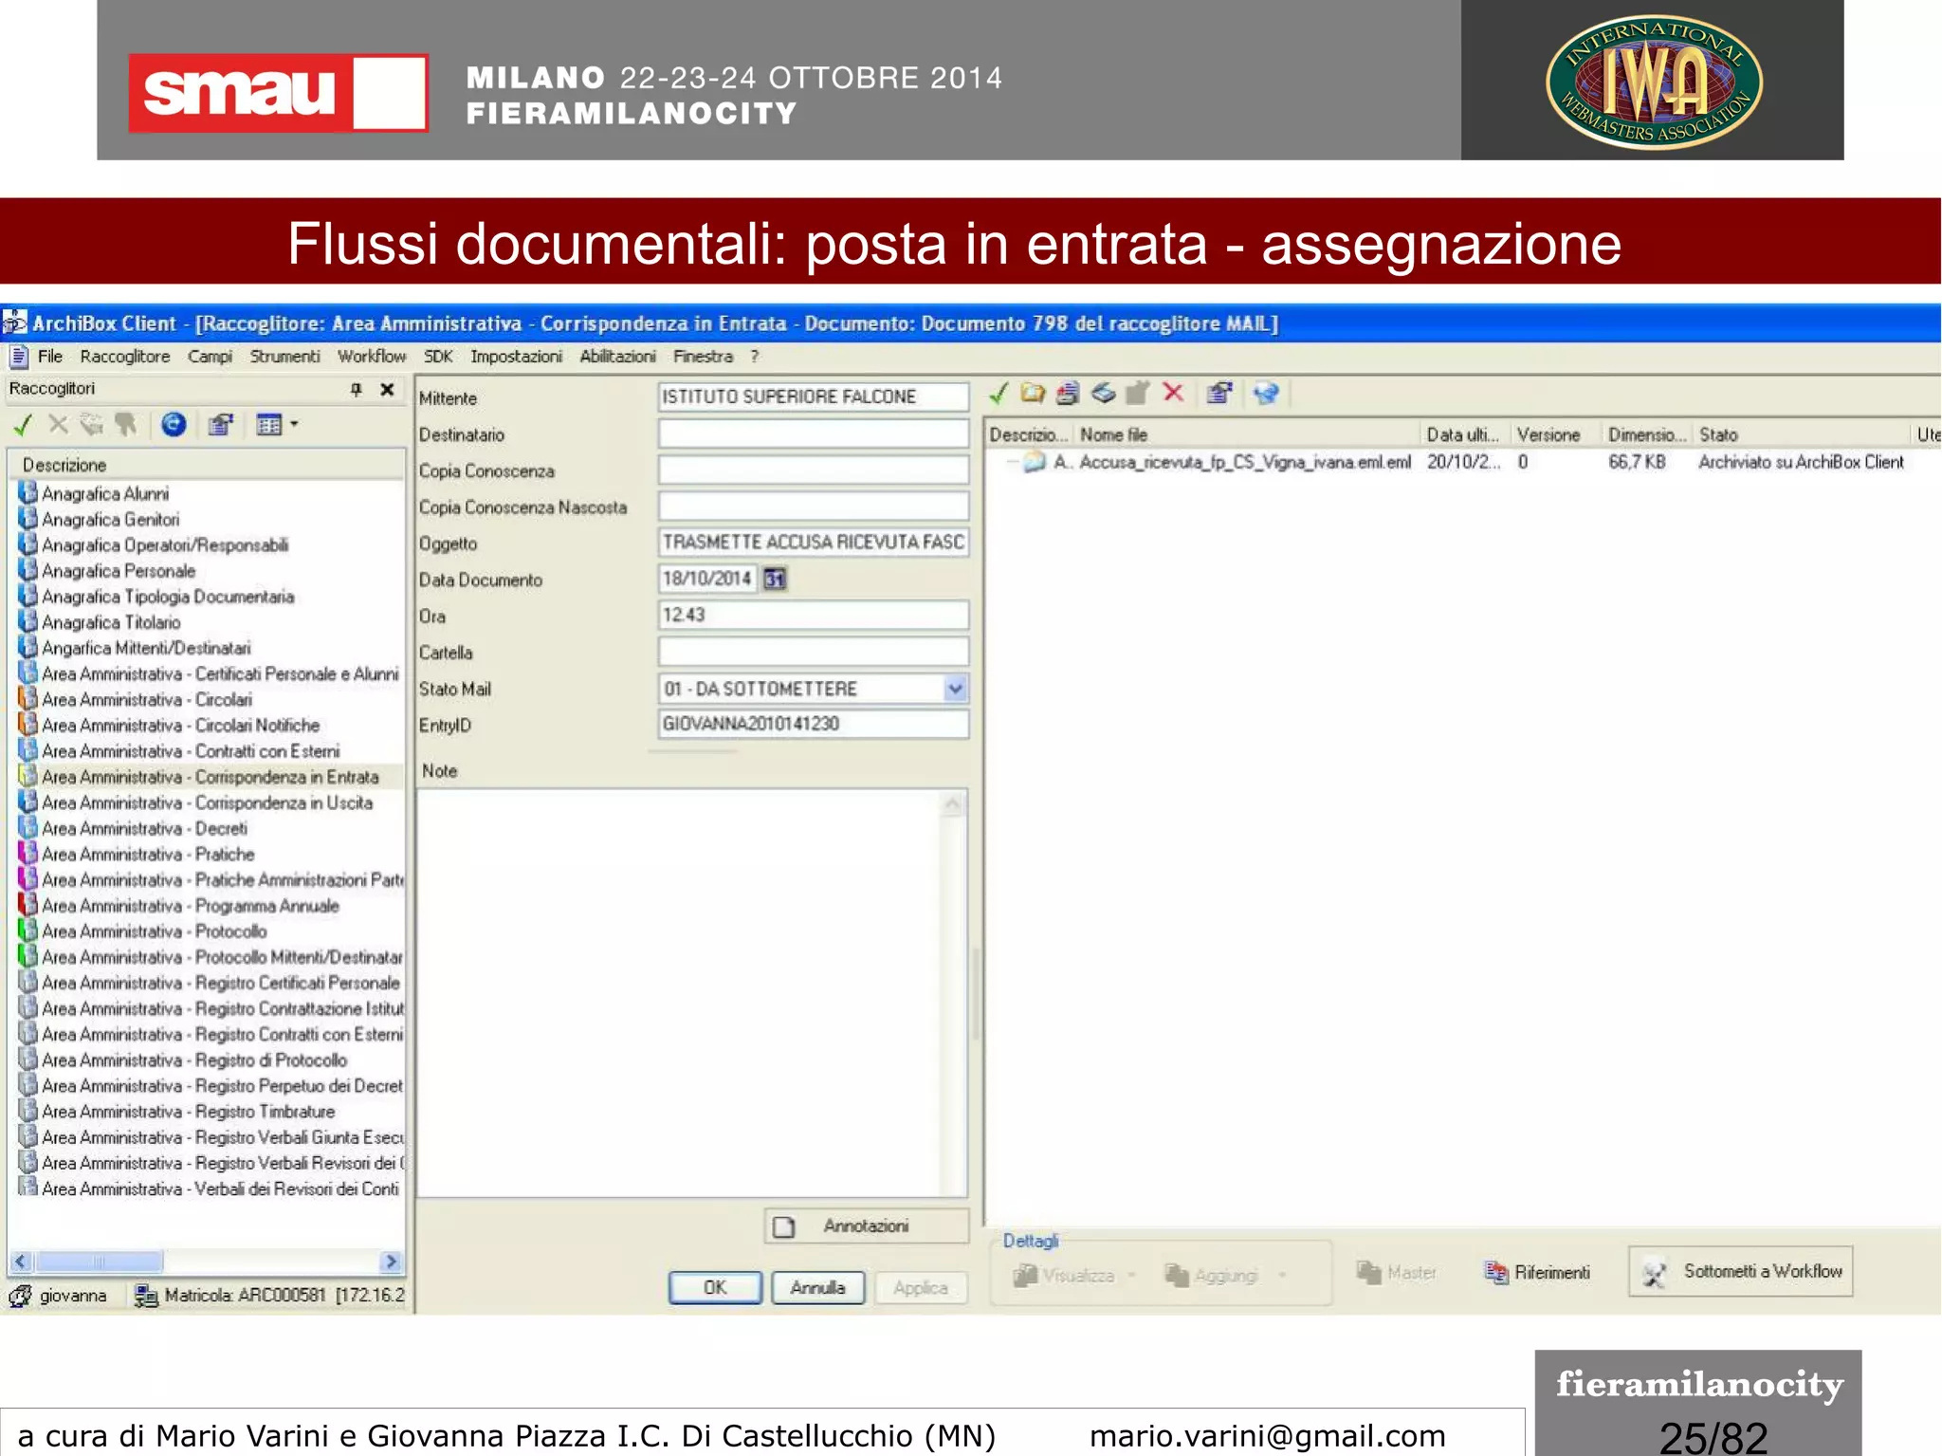Open the Strumenti menu

[x=284, y=357]
